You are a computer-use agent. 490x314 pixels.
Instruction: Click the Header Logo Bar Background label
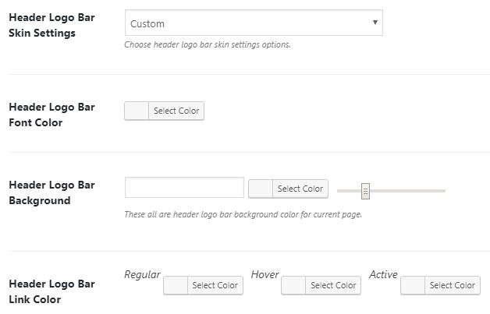point(51,192)
